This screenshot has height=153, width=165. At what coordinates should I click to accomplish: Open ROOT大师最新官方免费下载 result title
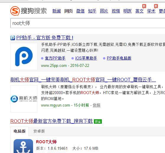(x=51, y=121)
